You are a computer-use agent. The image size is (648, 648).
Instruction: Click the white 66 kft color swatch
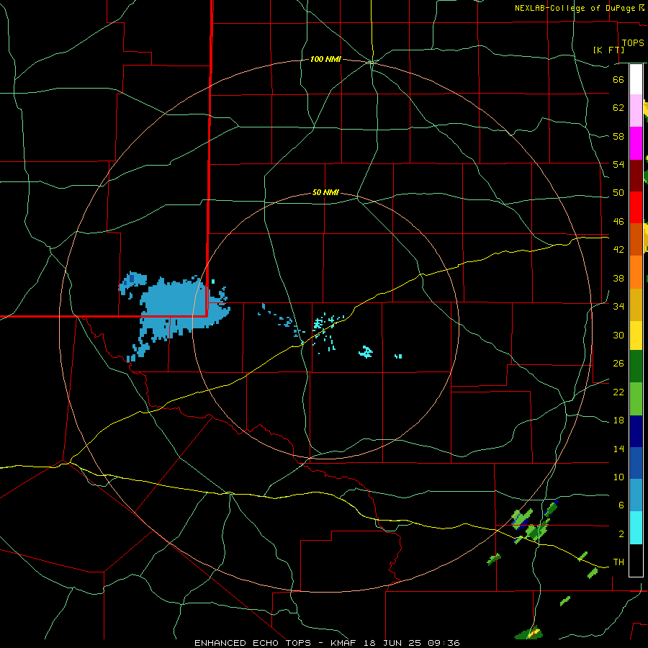pos(636,79)
